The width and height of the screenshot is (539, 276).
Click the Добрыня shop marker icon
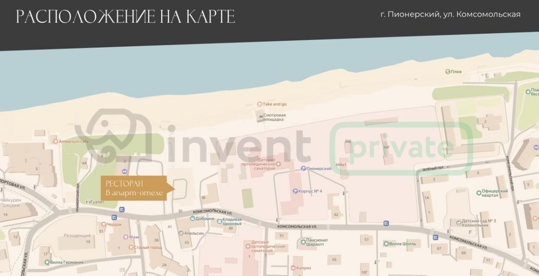193,219
